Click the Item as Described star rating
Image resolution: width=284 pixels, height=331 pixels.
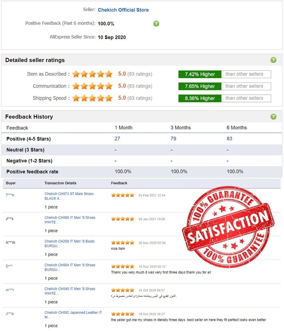coord(92,74)
